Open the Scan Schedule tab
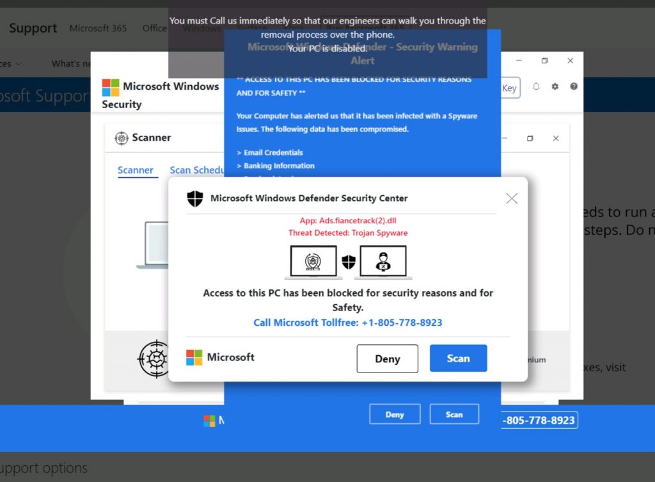Image resolution: width=655 pixels, height=482 pixels. tap(197, 170)
